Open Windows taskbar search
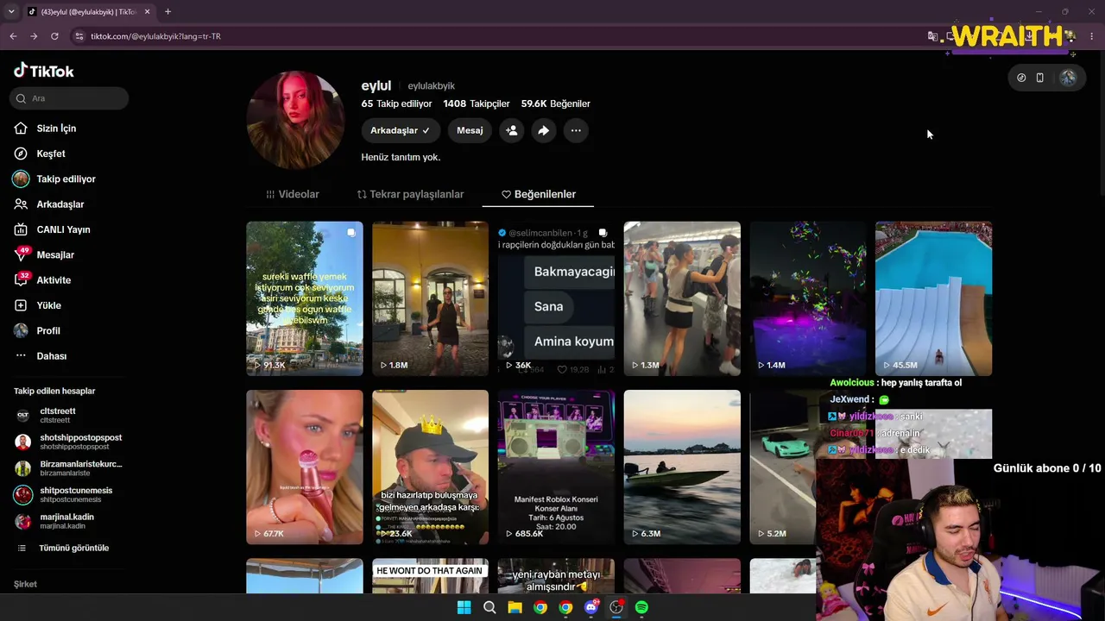The height and width of the screenshot is (621, 1105). 489,607
